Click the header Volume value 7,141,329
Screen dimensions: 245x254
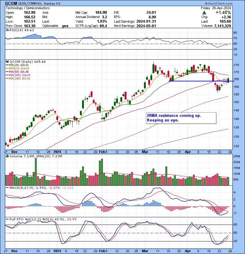point(222,26)
